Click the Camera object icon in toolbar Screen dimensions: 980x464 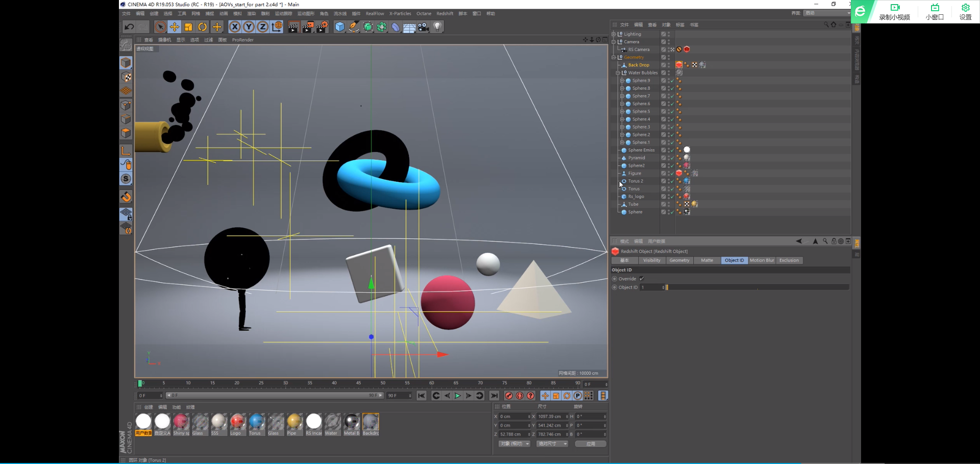[x=424, y=27]
